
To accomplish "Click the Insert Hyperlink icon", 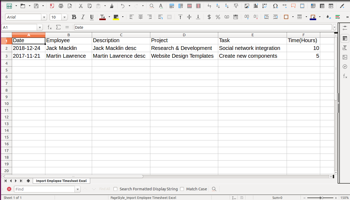I will 285,6.
